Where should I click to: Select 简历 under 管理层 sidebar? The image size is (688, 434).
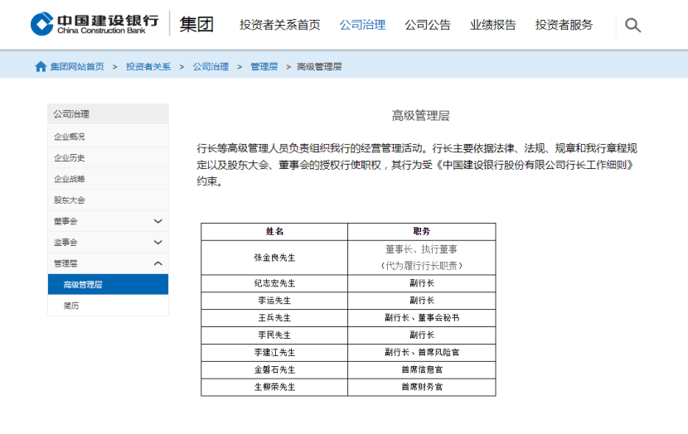click(71, 306)
